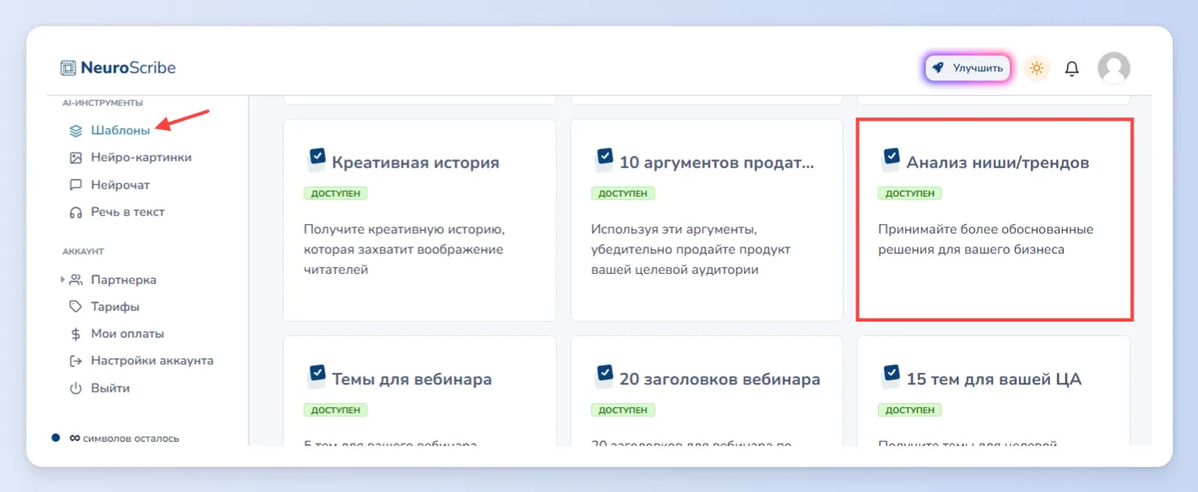Open Нейрочат in the sidebar
Screen dimensions: 1198x492
click(121, 185)
